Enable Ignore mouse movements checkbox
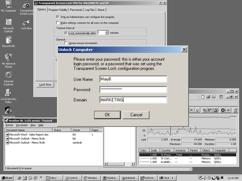This screenshot has width=242, height=181. tap(66, 43)
